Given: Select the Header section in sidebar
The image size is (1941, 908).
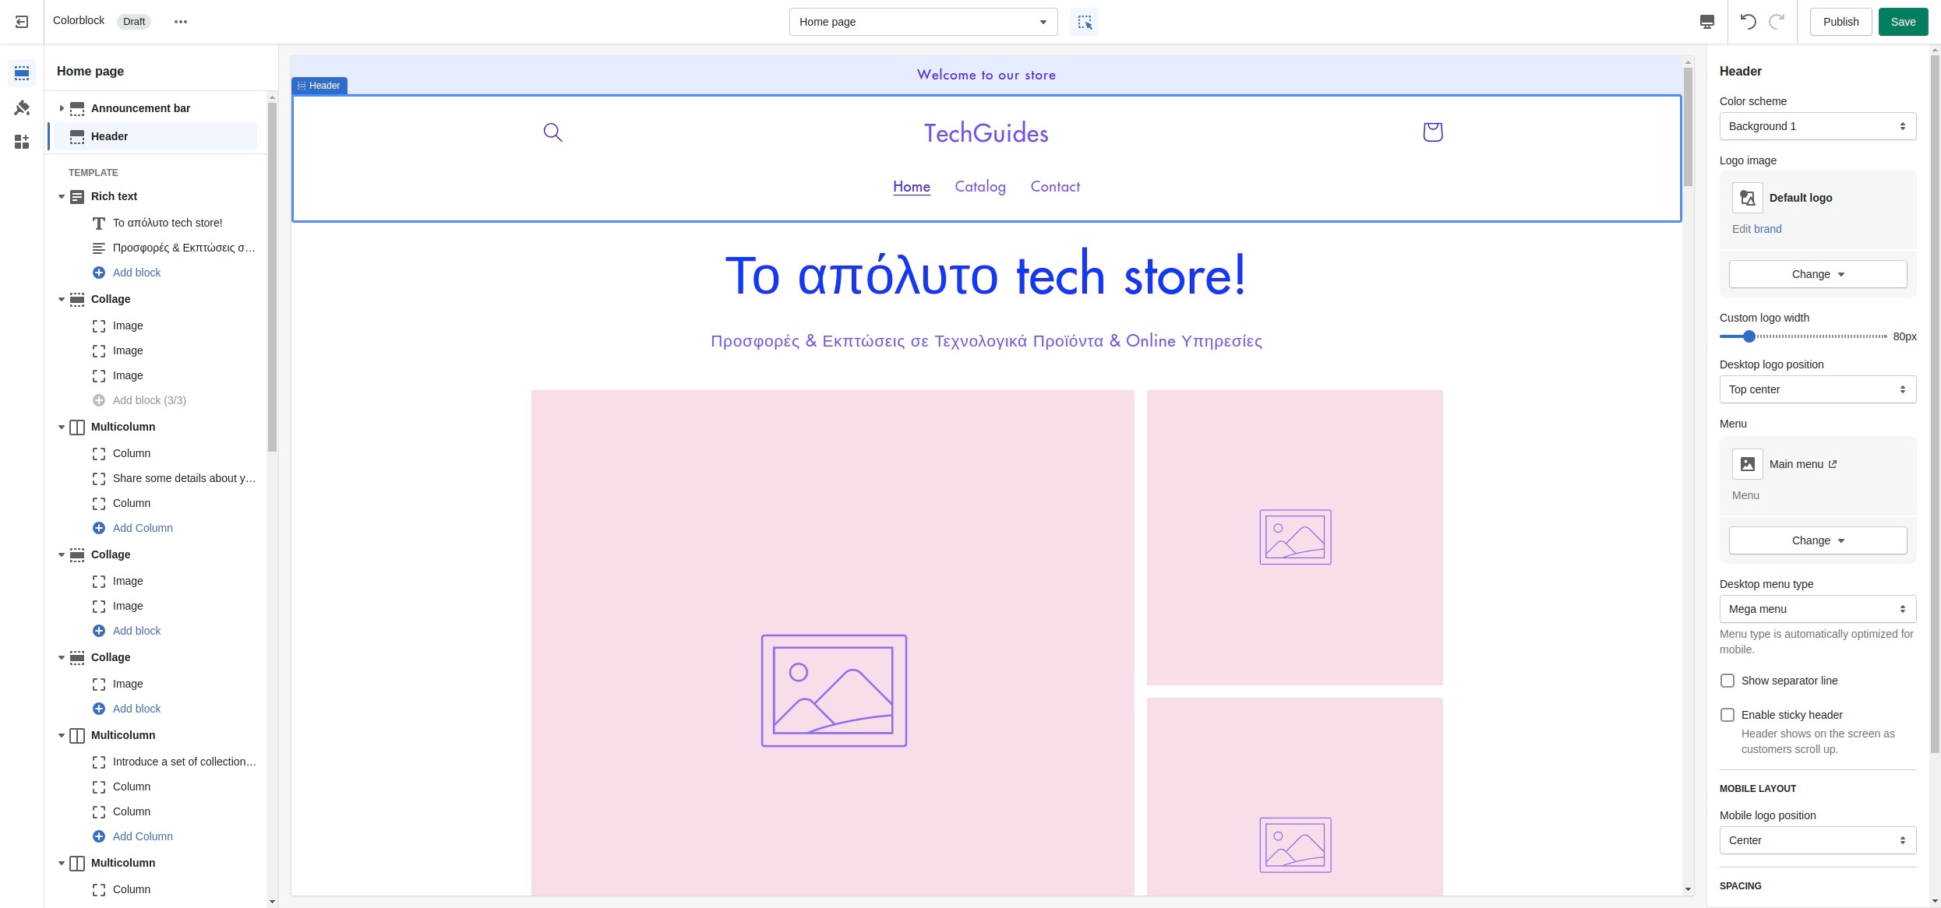Looking at the screenshot, I should (109, 136).
